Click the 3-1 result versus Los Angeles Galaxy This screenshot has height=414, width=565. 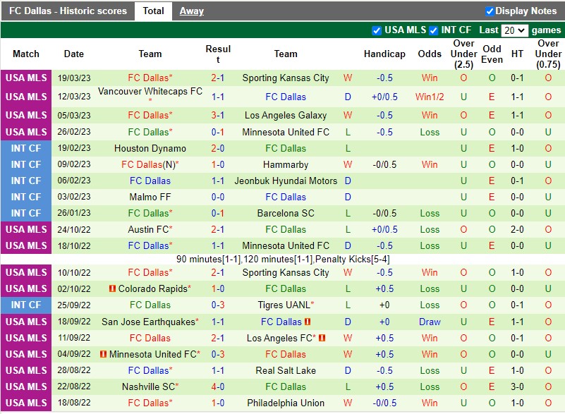tap(218, 115)
